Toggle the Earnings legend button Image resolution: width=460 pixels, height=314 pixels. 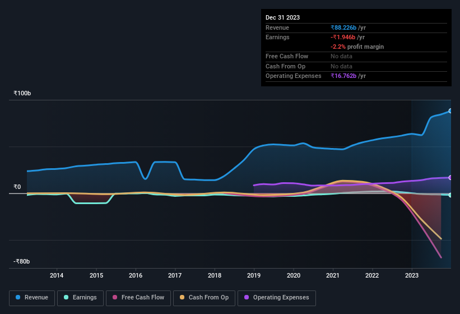(80, 298)
